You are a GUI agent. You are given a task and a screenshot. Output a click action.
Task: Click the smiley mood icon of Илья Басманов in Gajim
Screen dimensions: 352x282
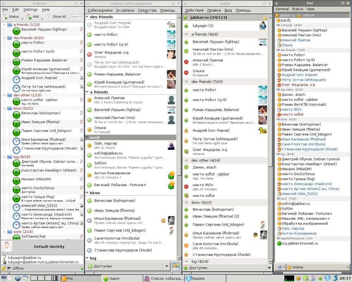[x=255, y=235]
